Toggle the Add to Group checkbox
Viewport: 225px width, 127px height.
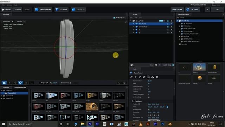click(173, 65)
